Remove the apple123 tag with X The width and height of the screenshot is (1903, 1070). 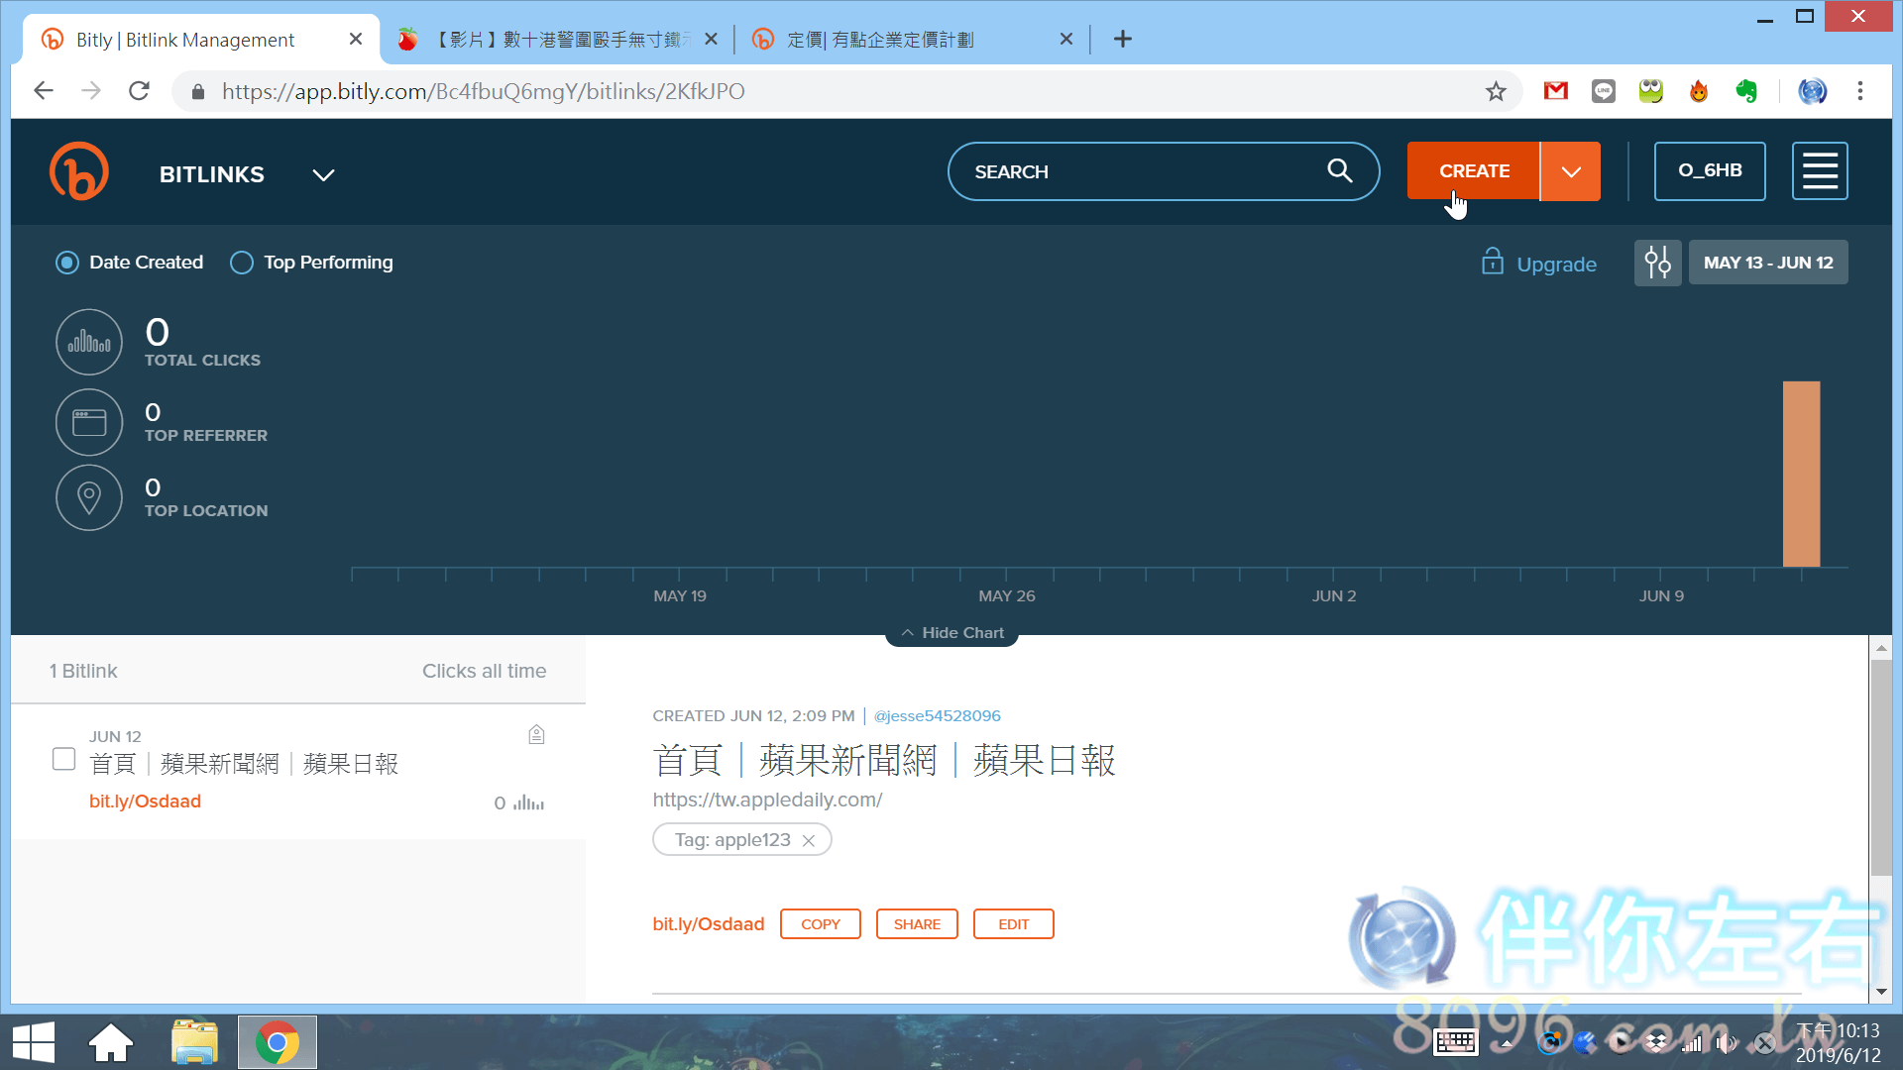[x=809, y=840]
